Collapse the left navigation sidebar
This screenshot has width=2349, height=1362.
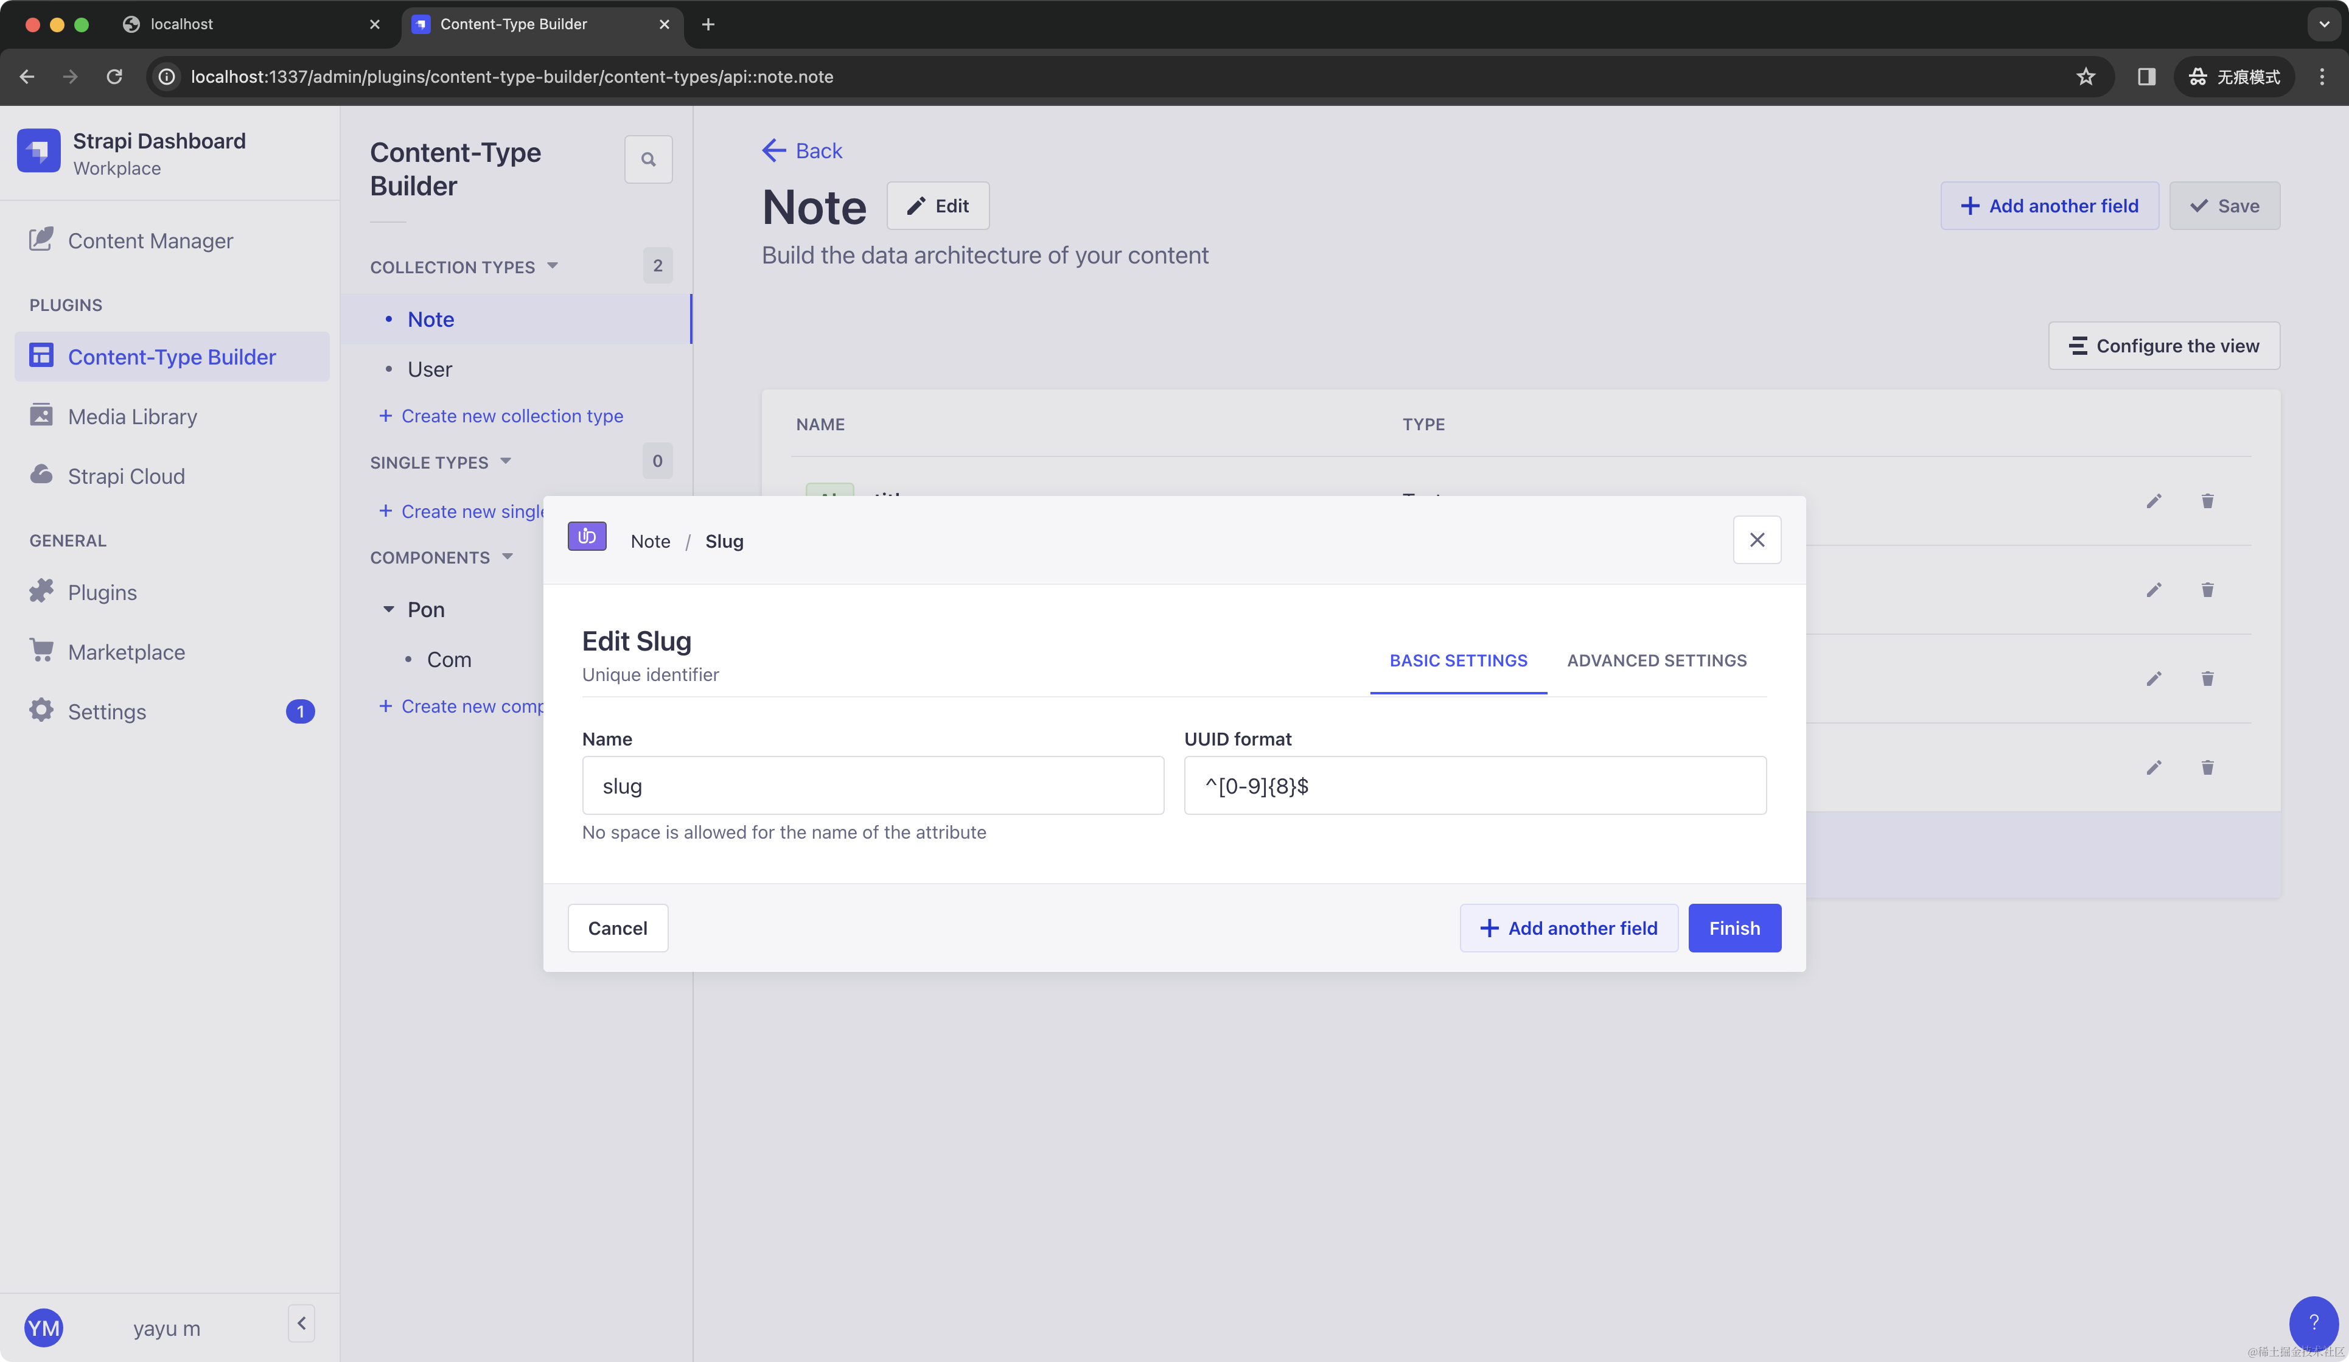(x=301, y=1323)
